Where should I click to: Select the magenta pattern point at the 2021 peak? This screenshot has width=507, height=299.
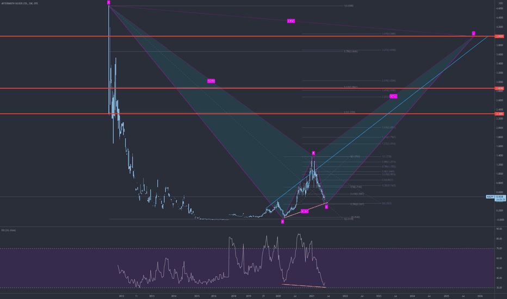313,153
